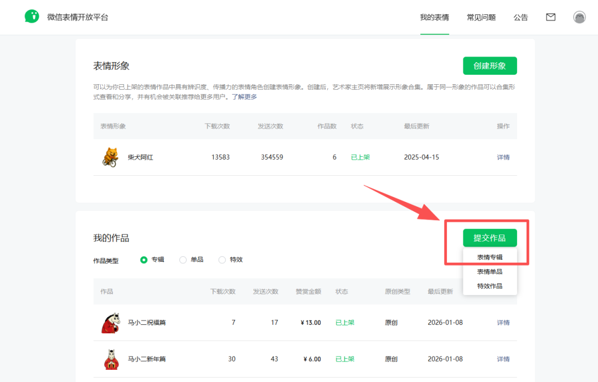This screenshot has height=382, width=598.
Task: Open the user avatar in header
Action: point(579,17)
